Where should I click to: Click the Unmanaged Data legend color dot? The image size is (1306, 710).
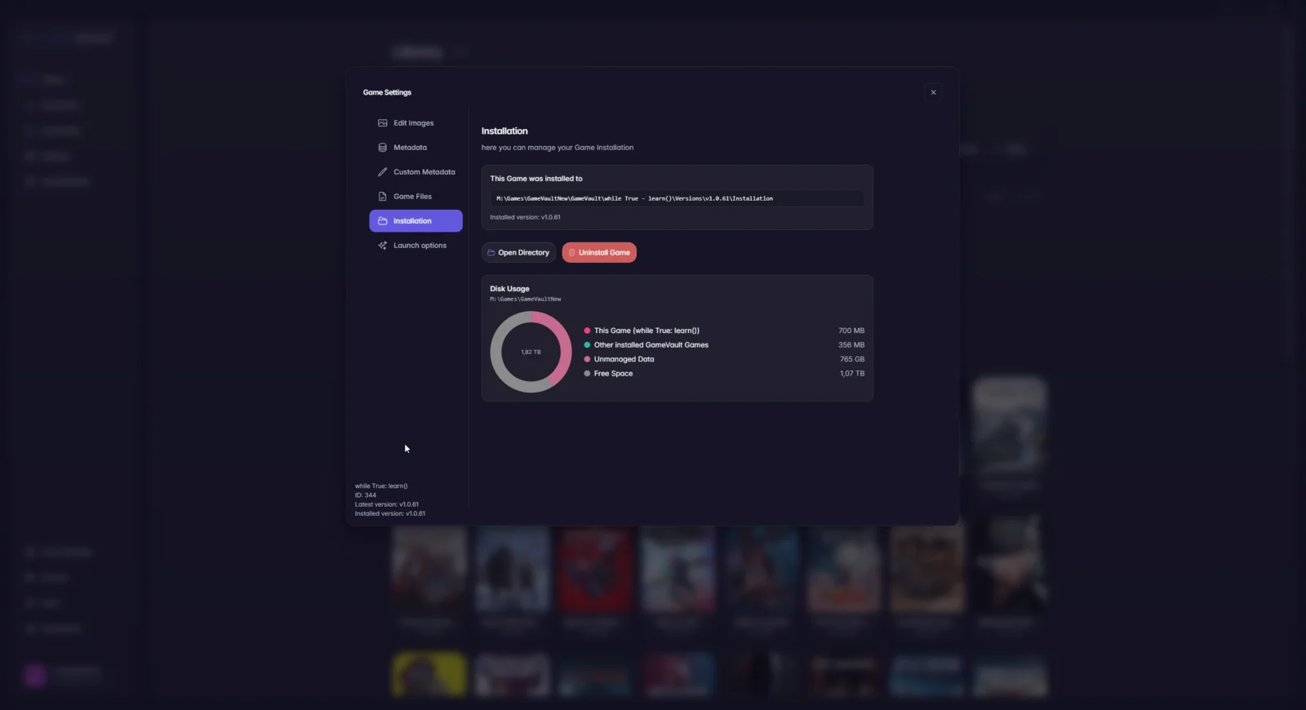click(587, 359)
